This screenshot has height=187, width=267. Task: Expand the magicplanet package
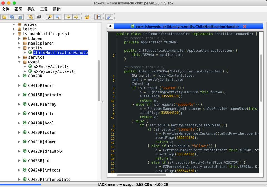19,43
